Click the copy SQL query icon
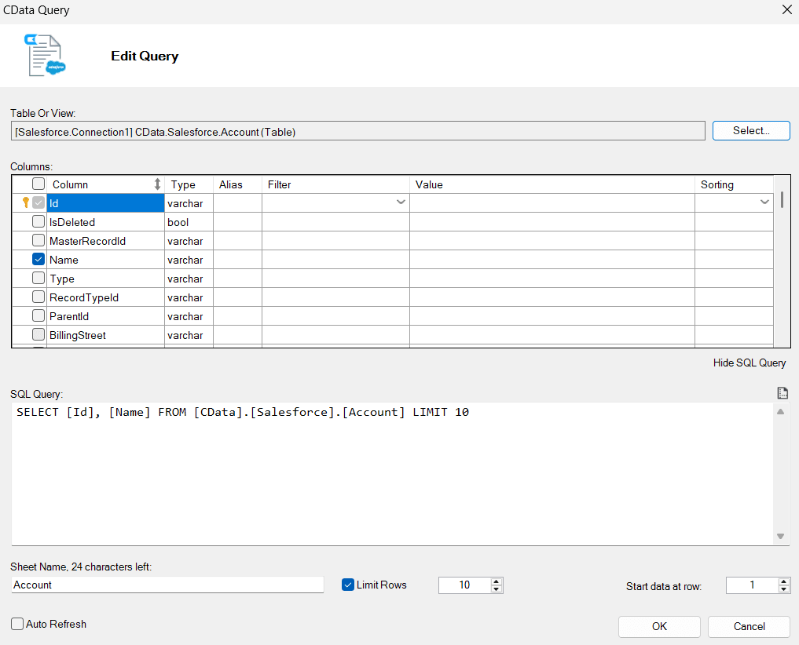This screenshot has height=645, width=799. [x=782, y=393]
